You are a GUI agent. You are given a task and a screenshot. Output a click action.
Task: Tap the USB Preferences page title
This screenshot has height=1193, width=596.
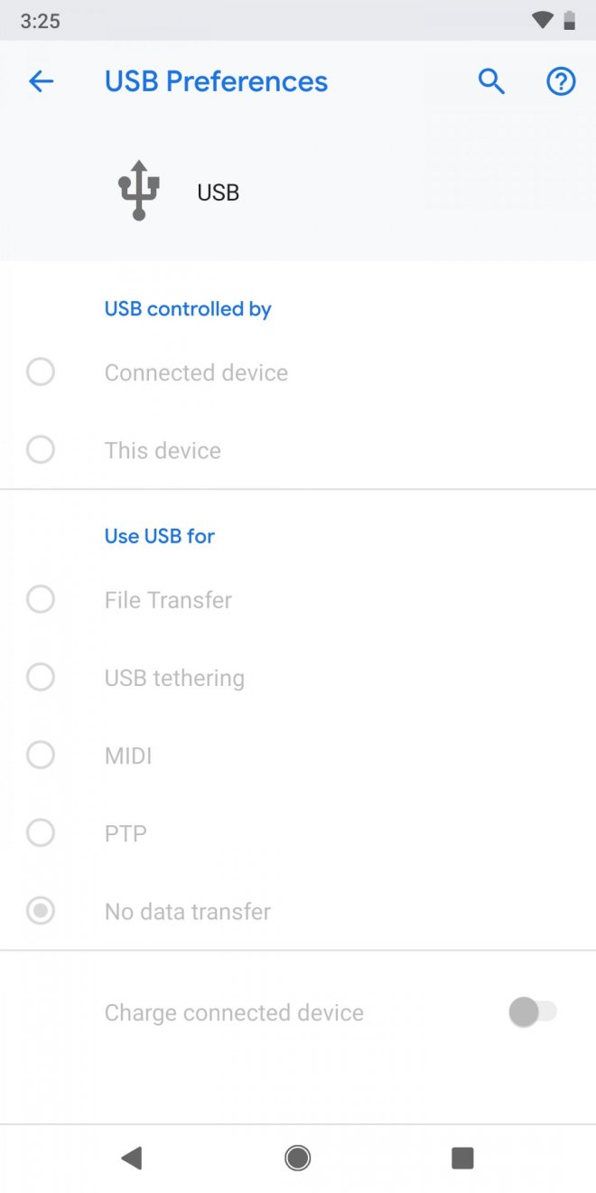click(x=216, y=81)
